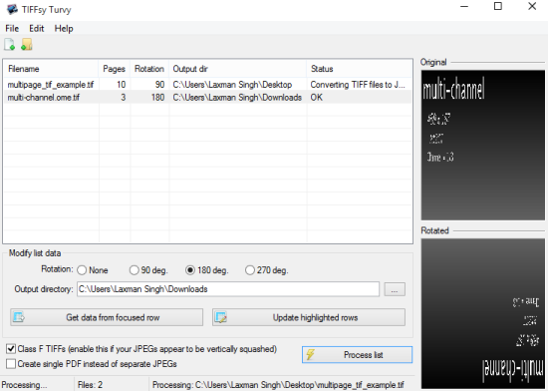
Task: Click the Rotated preview thumbnail
Action: (482, 314)
